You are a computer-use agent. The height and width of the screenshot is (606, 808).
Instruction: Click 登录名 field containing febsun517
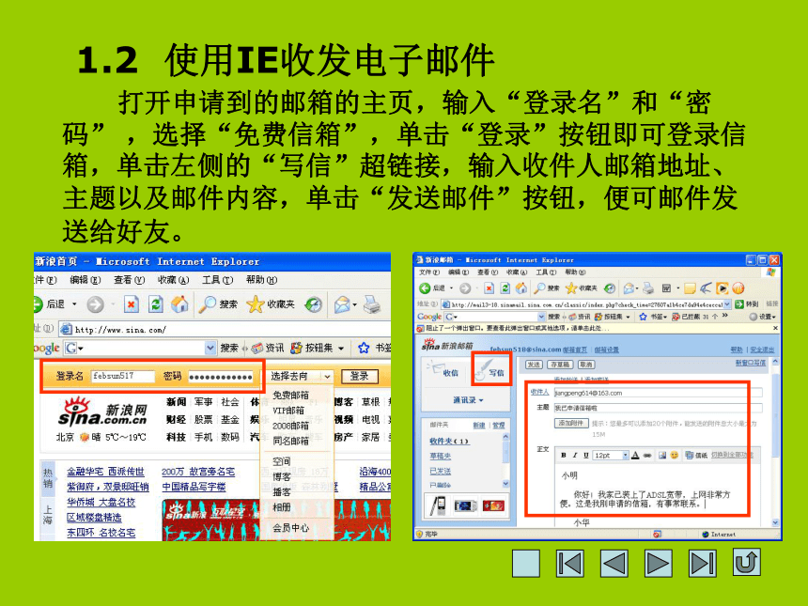click(x=123, y=376)
